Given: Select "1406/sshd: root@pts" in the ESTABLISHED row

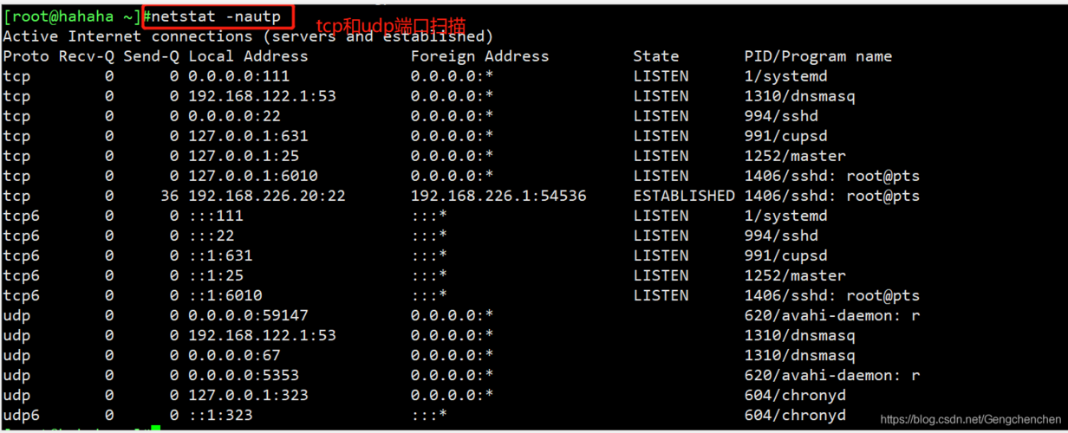Looking at the screenshot, I should coord(832,196).
